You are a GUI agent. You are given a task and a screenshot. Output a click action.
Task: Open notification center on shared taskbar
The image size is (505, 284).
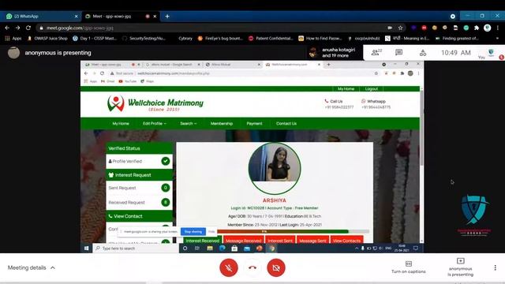pyautogui.click(x=416, y=248)
